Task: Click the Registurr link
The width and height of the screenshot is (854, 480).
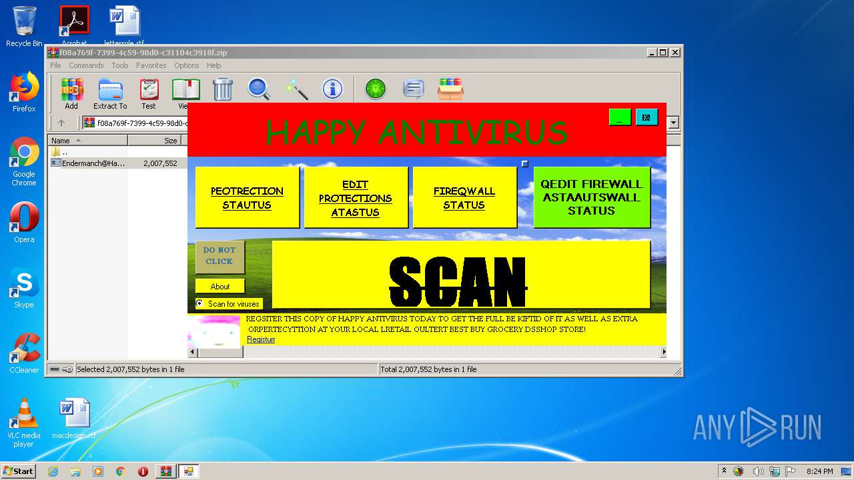Action: coord(261,339)
